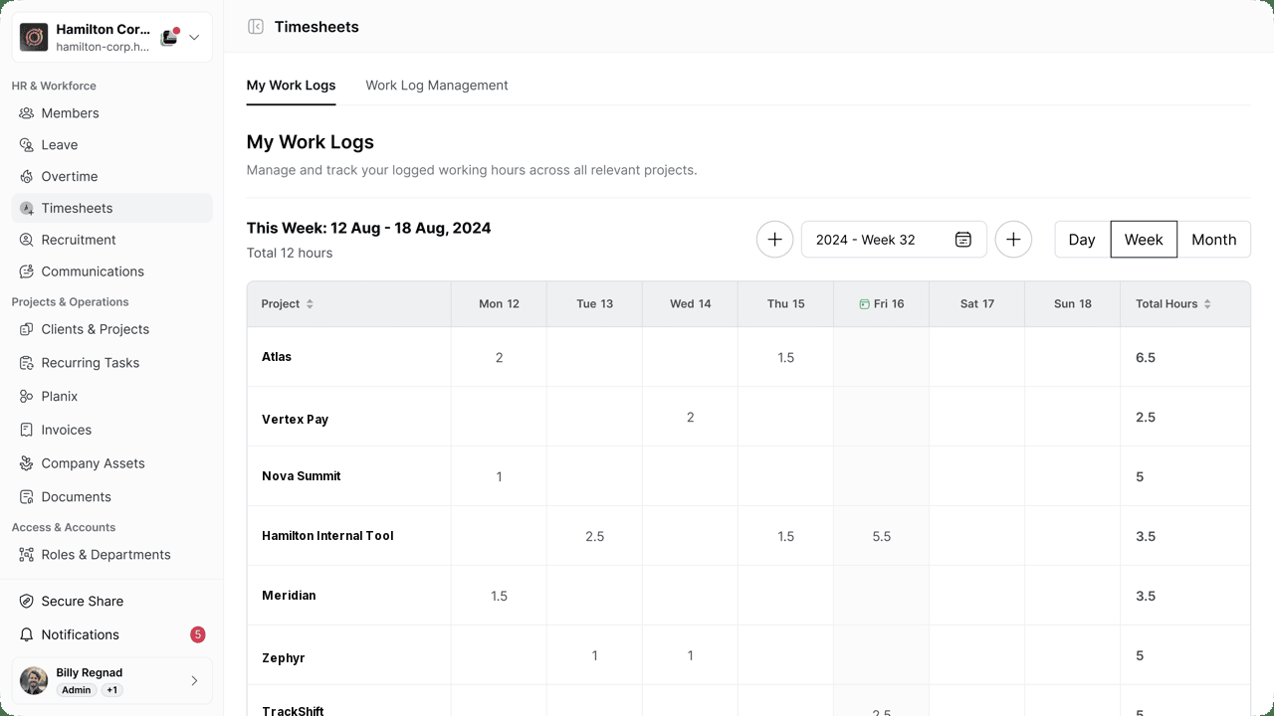Collapse the sidebar with the panel icon
Screen dimensions: 1274x716
coord(256,27)
